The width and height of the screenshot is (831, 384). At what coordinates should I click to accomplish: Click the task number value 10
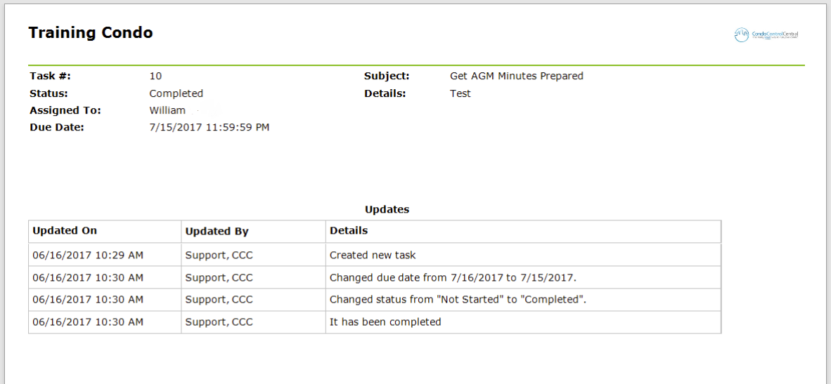155,76
